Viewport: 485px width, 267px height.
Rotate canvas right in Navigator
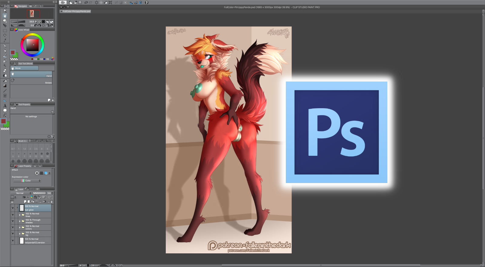pyautogui.click(x=40, y=25)
